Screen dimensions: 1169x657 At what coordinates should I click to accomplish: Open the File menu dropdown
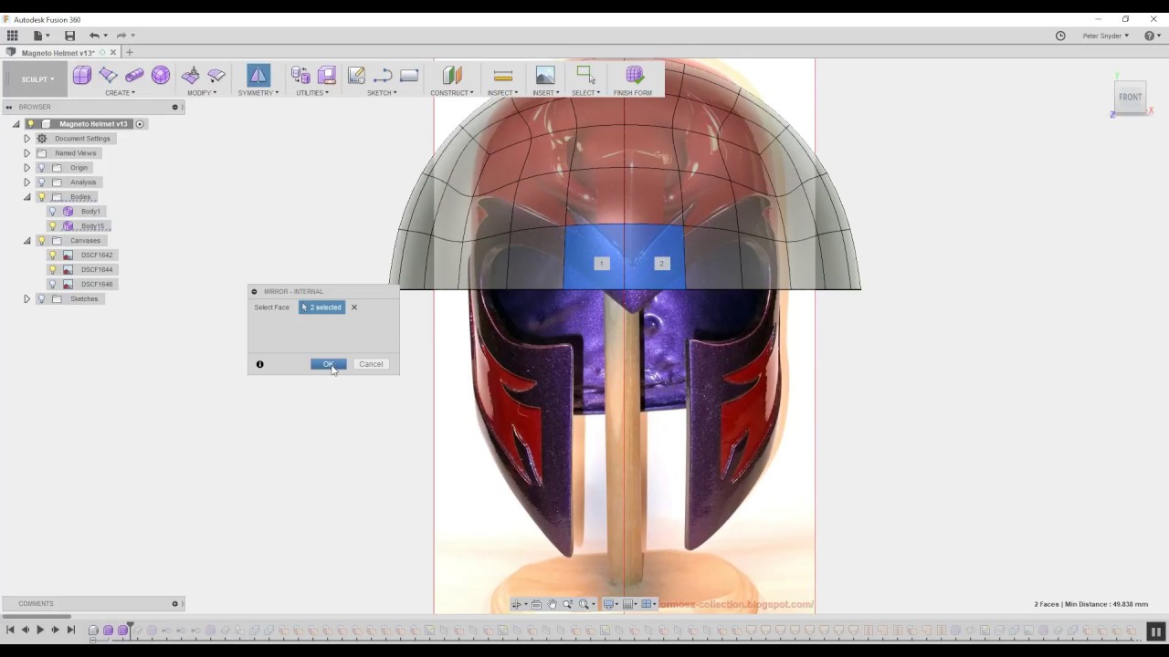pyautogui.click(x=41, y=36)
